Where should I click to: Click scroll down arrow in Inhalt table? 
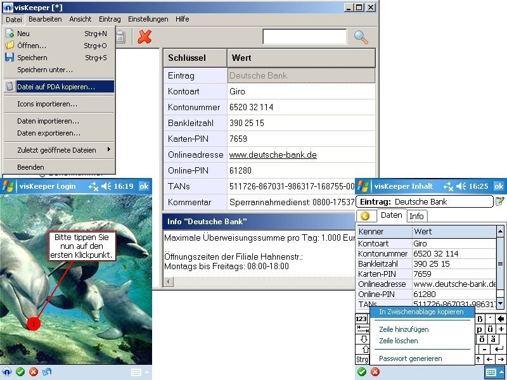500,303
